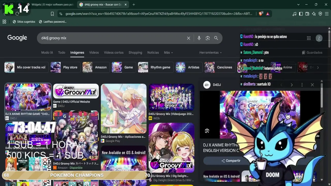
Task: Switch to the Noticias tab
Action: [x=153, y=52]
